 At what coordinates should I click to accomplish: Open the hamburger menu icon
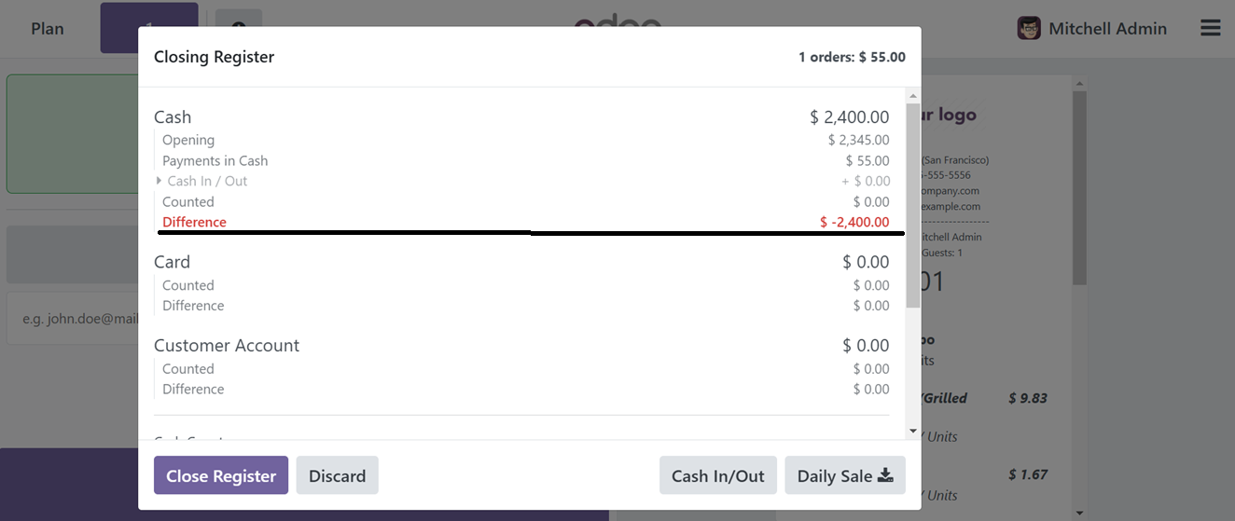click(x=1210, y=28)
